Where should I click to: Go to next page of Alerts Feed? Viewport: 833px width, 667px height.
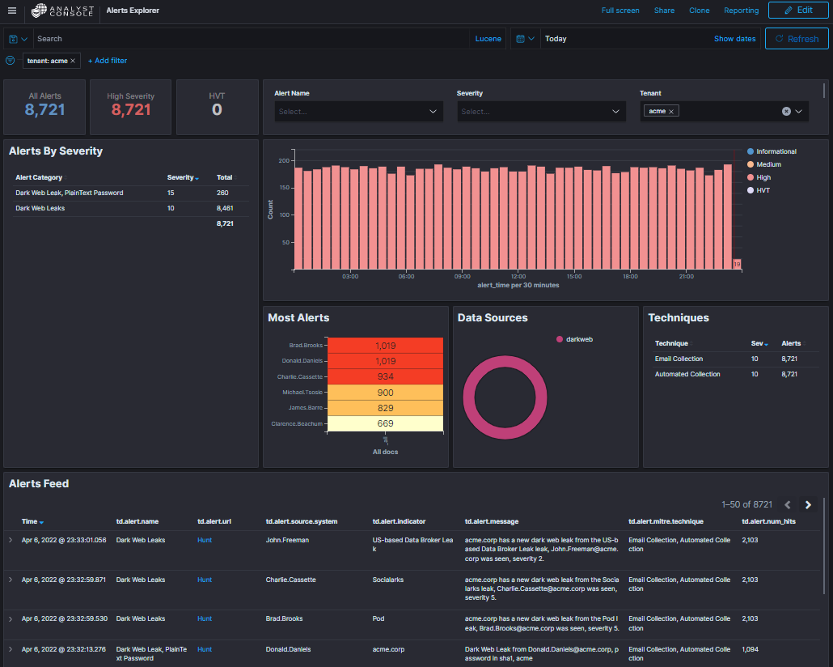pyautogui.click(x=807, y=504)
